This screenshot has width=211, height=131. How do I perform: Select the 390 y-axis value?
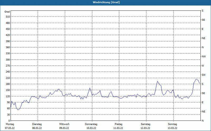point(8,41)
